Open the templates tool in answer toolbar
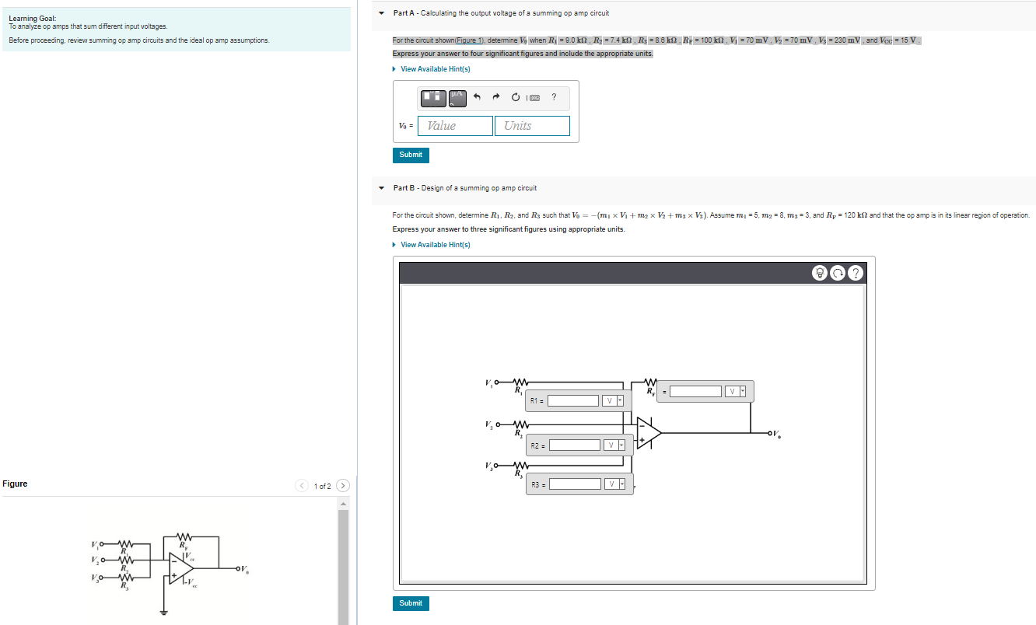The image size is (1036, 625). 435,97
